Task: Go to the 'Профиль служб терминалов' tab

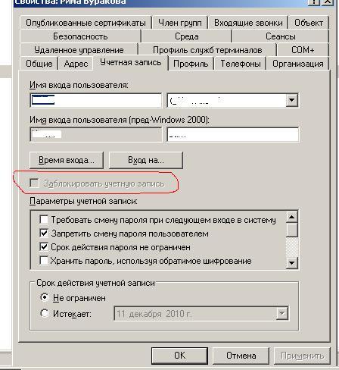Action: click(x=207, y=50)
